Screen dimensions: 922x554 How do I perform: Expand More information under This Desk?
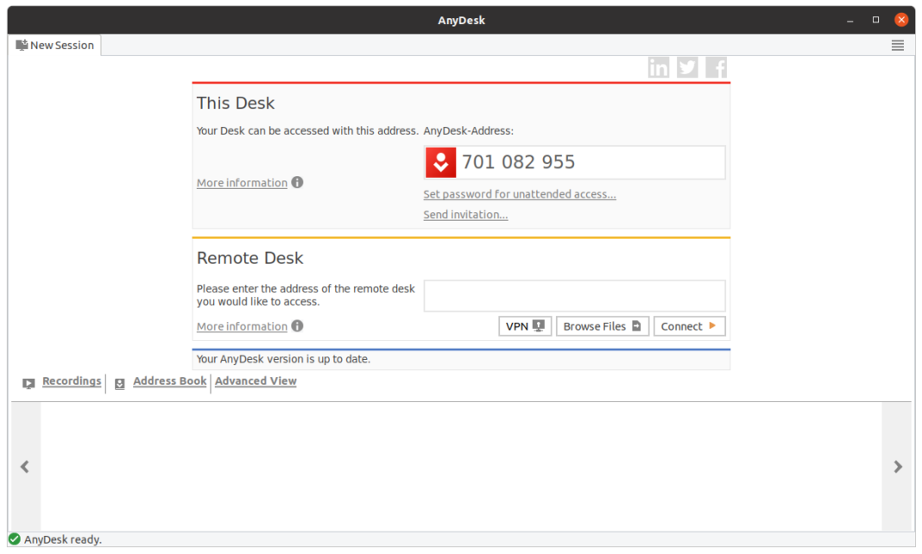coord(242,182)
